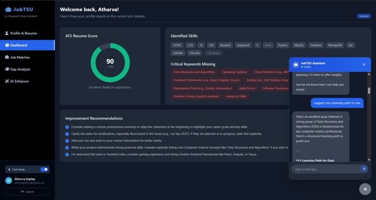This screenshot has width=376, height=200.
Task: Click the moon icon beside Dark Mode
Action: [9, 169]
